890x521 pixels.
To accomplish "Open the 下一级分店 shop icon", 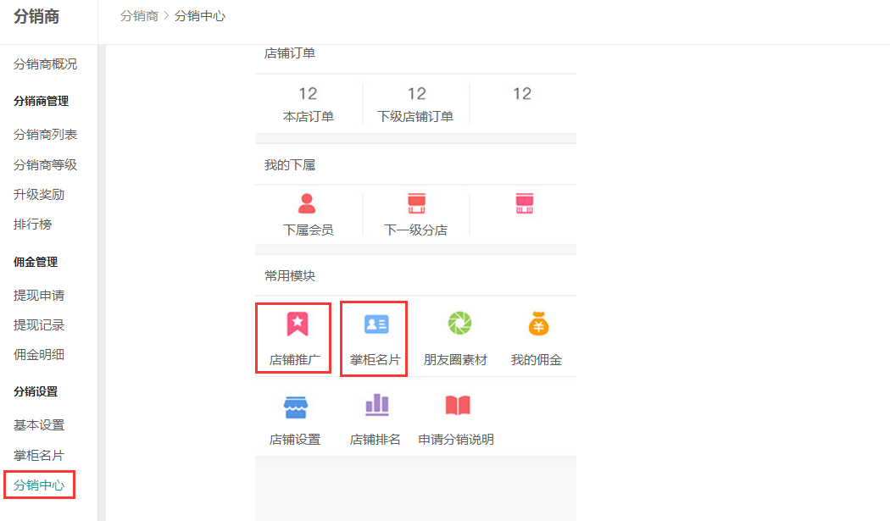I will point(415,203).
